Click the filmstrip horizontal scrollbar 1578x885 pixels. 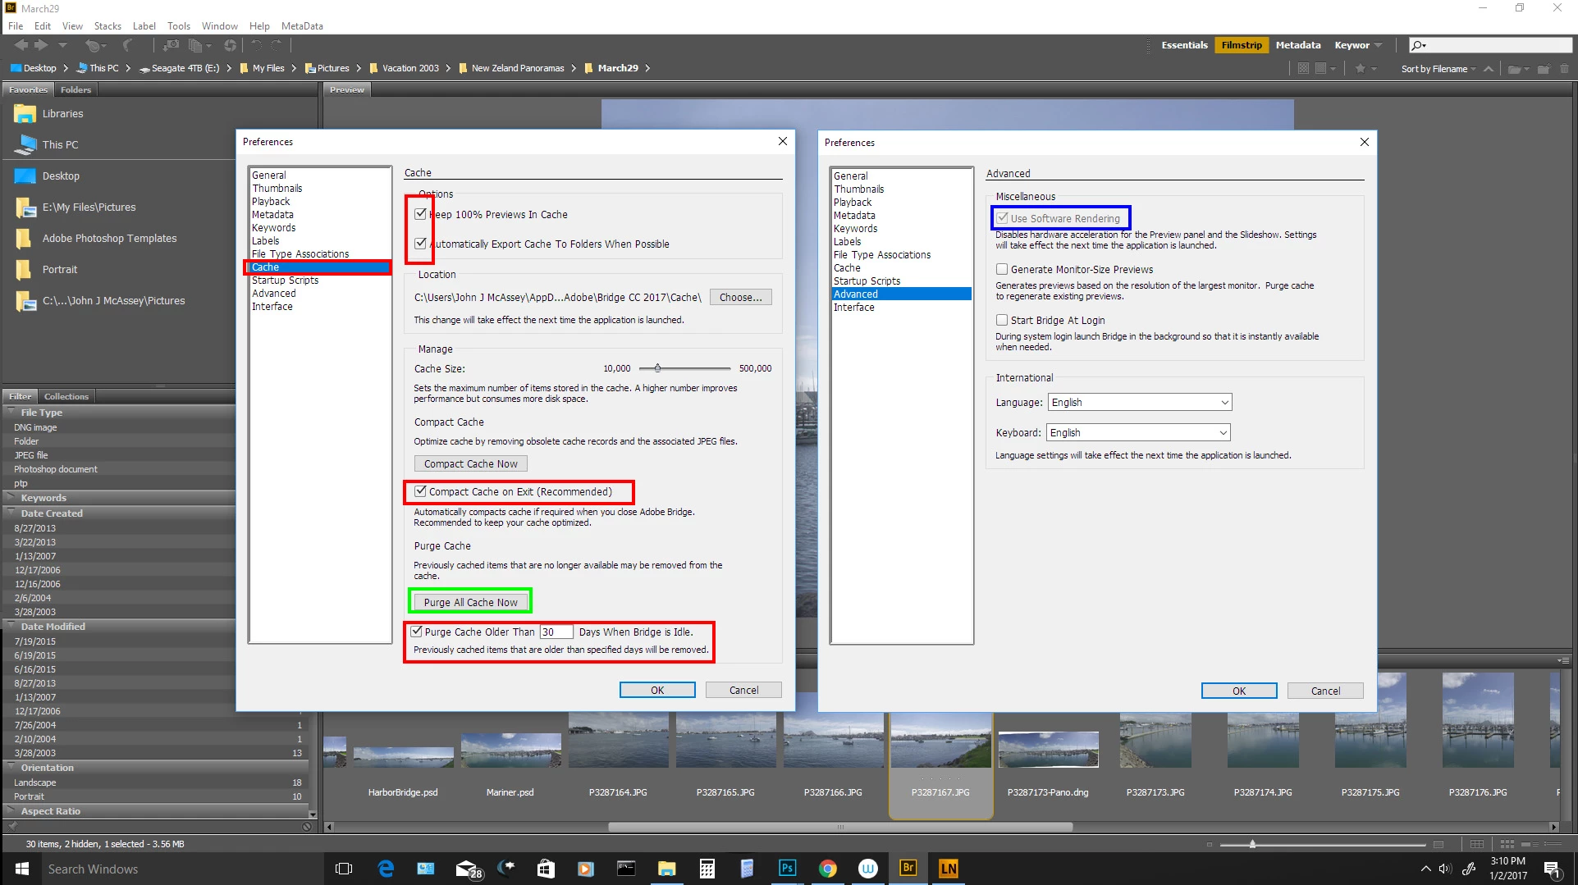point(840,827)
